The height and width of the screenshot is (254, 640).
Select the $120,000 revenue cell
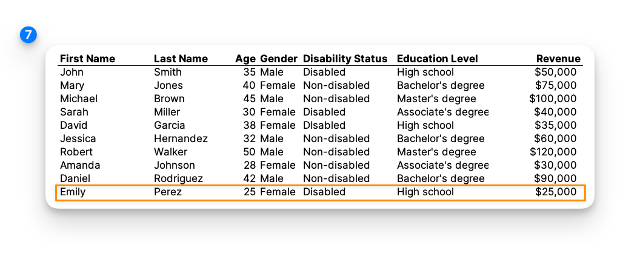[553, 152]
